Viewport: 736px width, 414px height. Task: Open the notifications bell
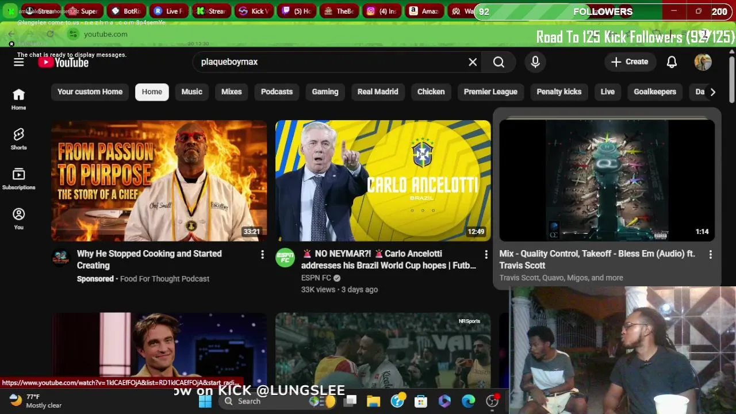click(672, 62)
